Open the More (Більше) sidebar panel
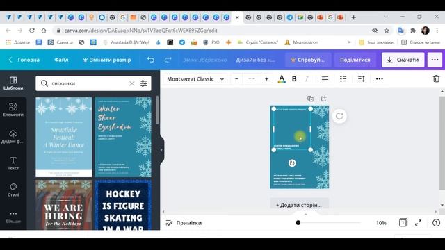The image size is (445, 250). click(x=13, y=217)
